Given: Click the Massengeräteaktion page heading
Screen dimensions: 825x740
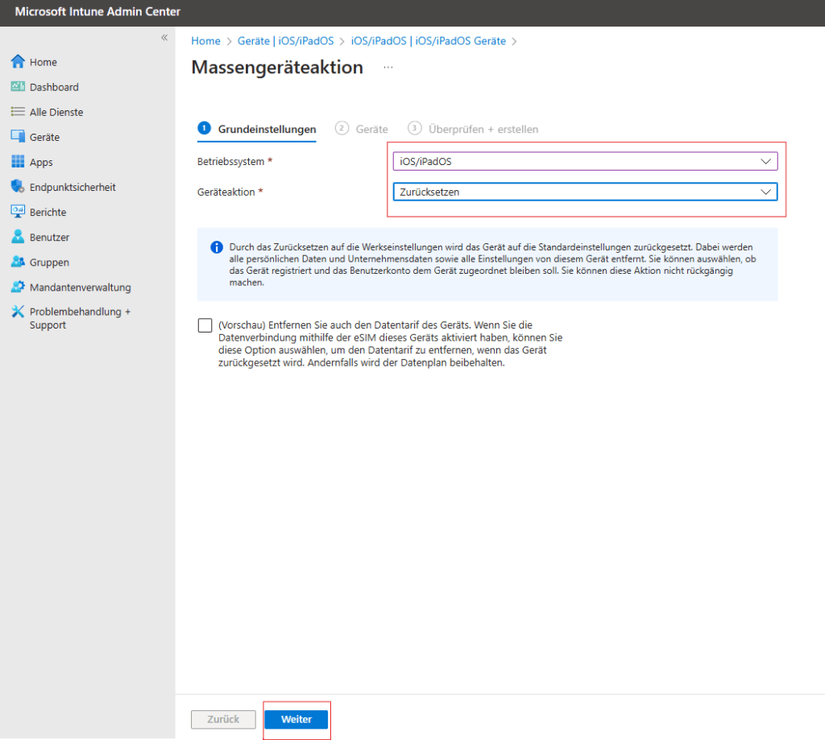Looking at the screenshot, I should [x=277, y=68].
